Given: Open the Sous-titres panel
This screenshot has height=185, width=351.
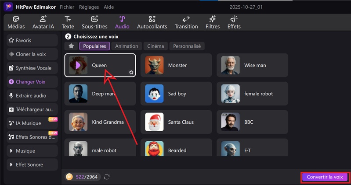Looking at the screenshot, I should 94,22.
